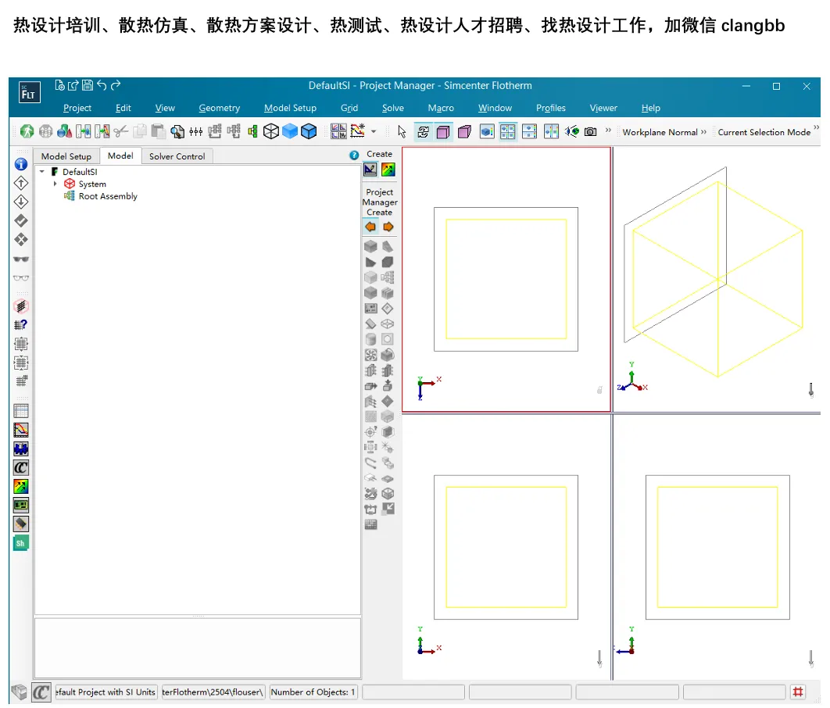
Task: Switch to the Solver Control tab
Action: pyautogui.click(x=177, y=156)
